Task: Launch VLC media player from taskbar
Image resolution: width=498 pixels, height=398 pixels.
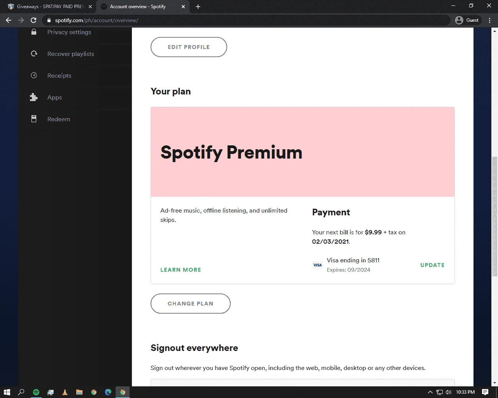Action: point(65,392)
